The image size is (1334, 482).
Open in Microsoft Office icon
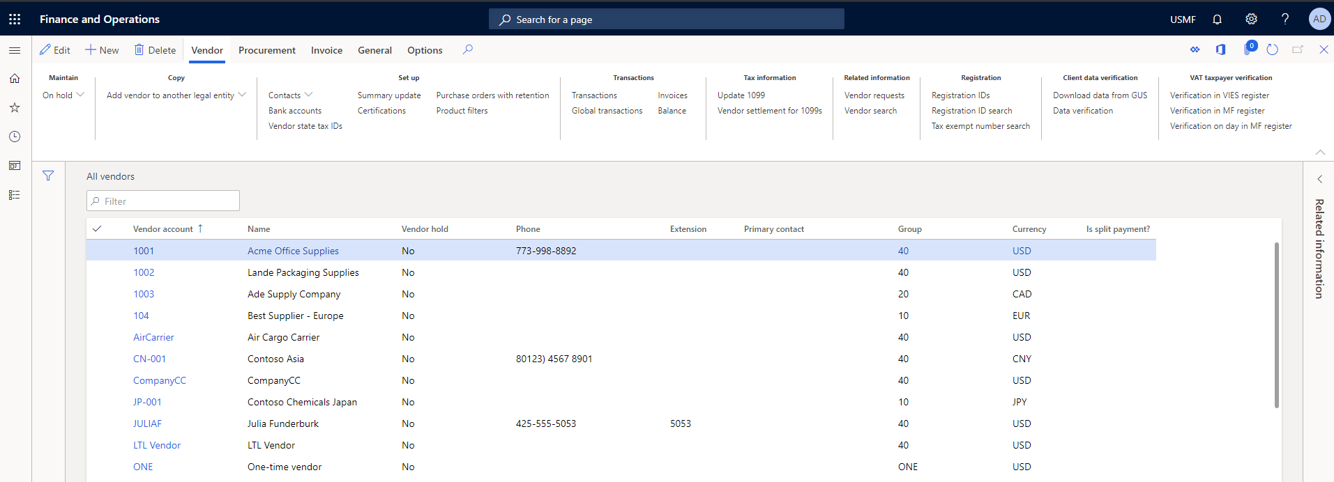[x=1221, y=49]
